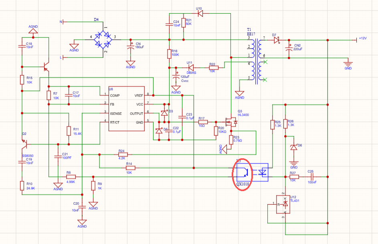The image size is (378, 244).
Task: Select the U8 controller IC body
Action: [x=127, y=109]
